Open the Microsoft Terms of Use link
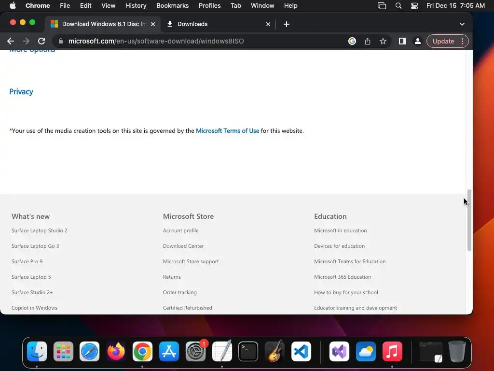The image size is (494, 371). (x=228, y=131)
